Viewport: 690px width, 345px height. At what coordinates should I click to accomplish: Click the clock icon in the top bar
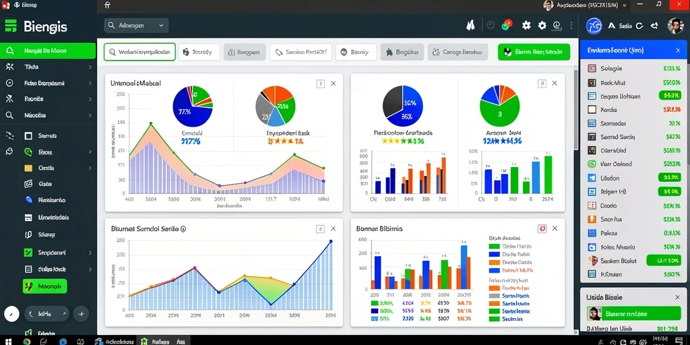point(491,26)
